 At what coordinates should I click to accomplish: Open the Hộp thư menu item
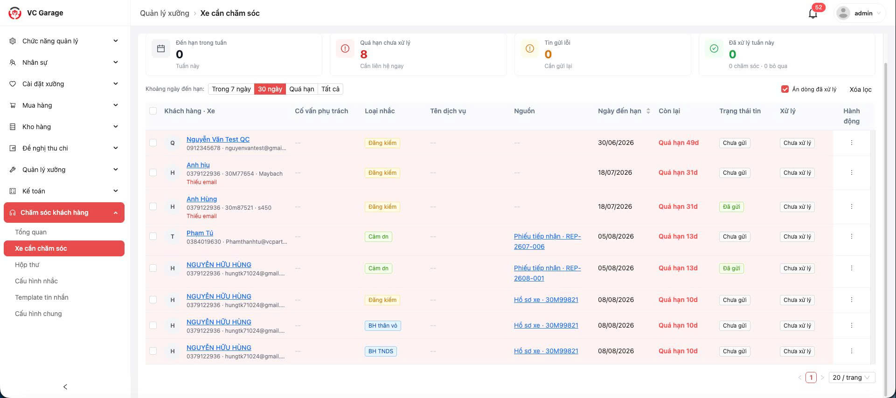click(64, 265)
